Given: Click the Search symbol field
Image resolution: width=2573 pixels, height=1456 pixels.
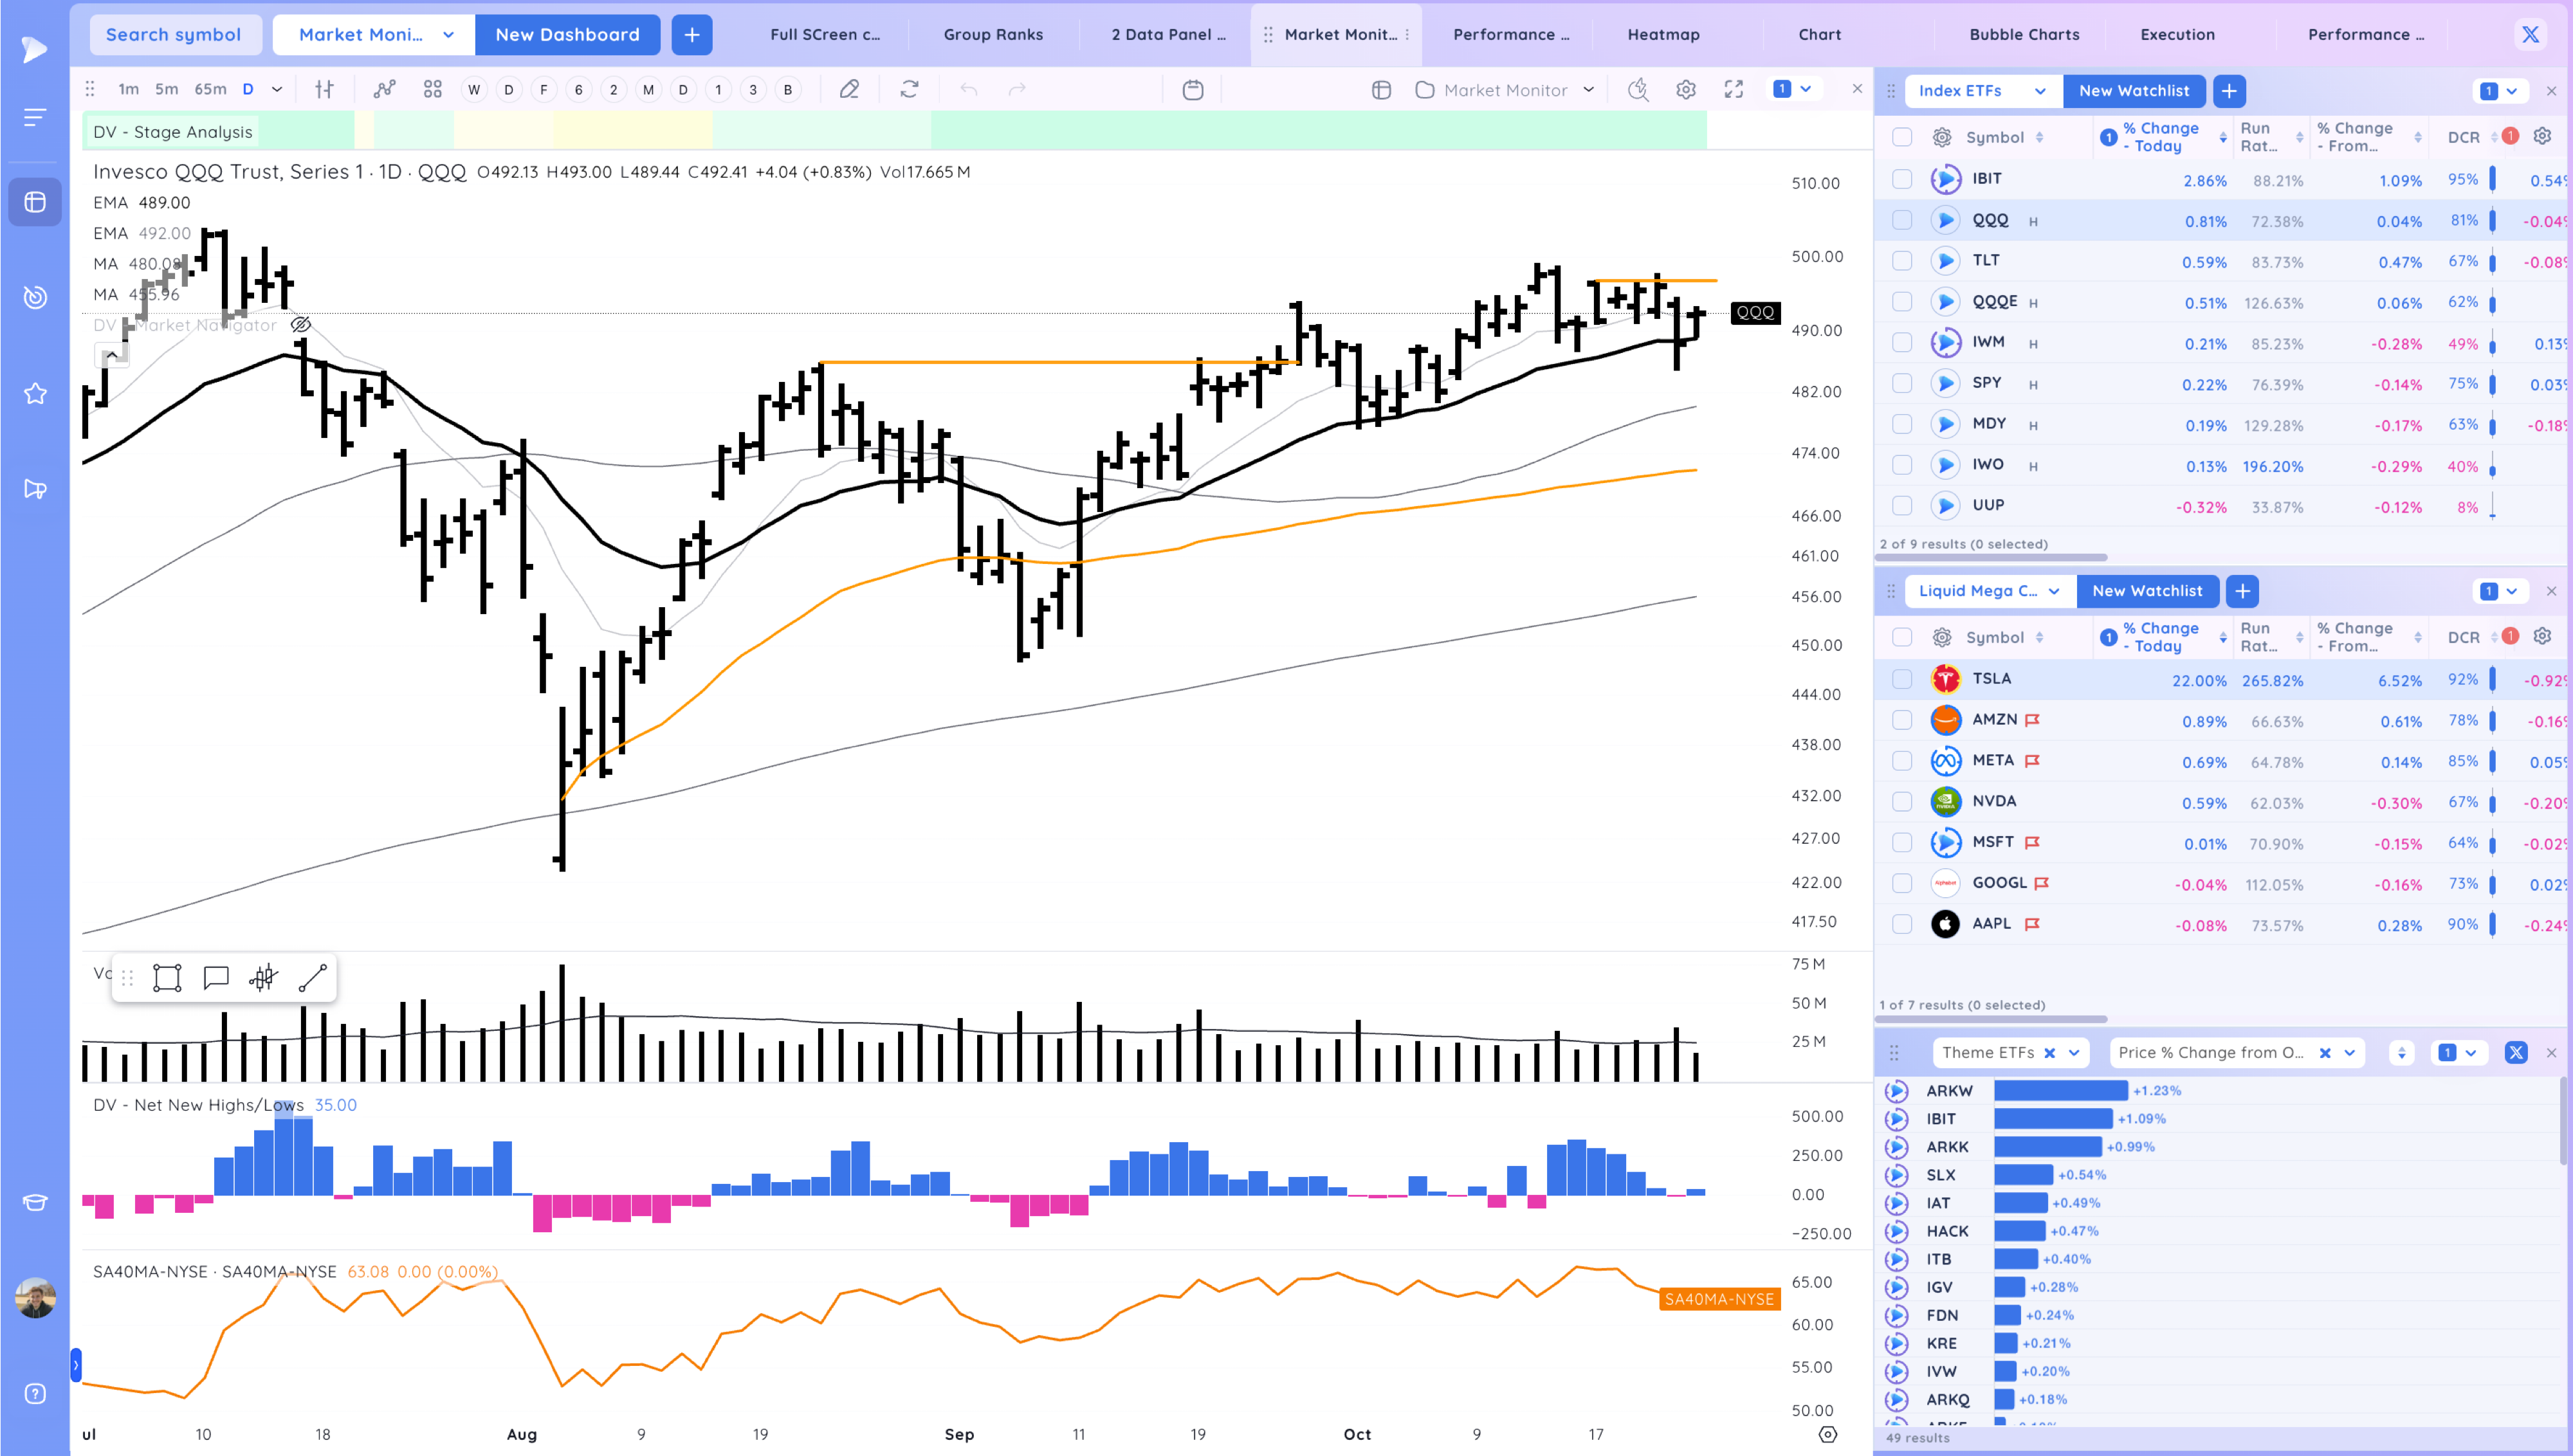Looking at the screenshot, I should pos(174,34).
